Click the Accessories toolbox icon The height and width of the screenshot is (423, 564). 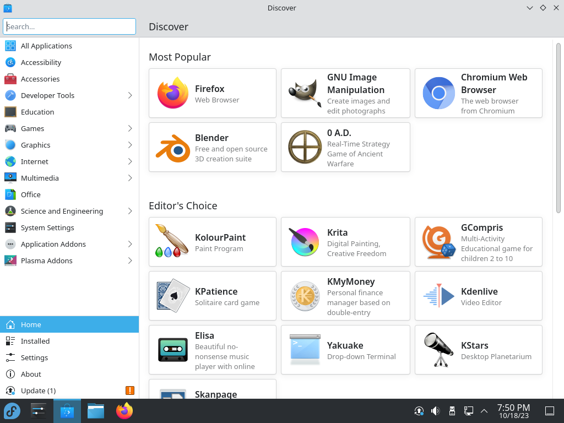tap(10, 79)
